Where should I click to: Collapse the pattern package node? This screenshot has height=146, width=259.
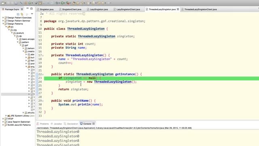(17, 42)
